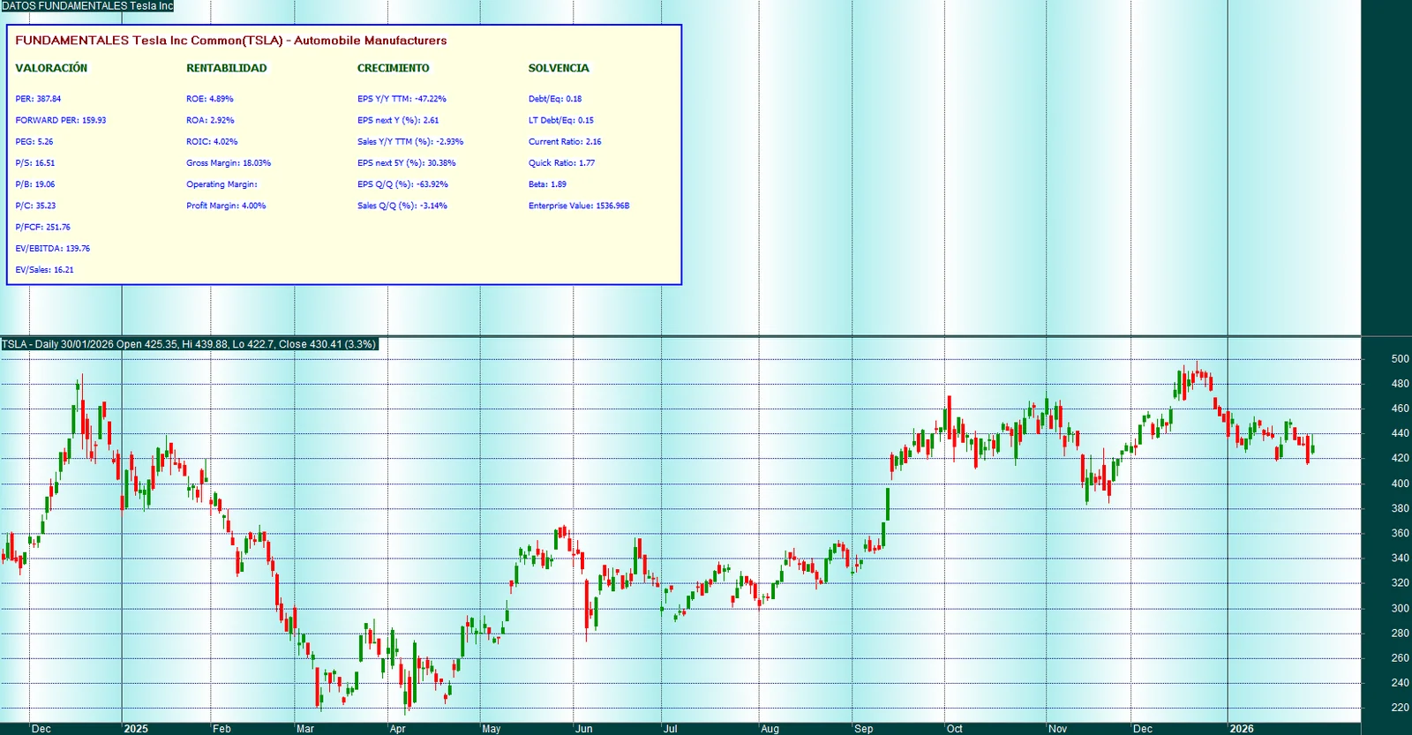Select the 'LT Debt/Eq: 0.15' value
The image size is (1412, 735).
pyautogui.click(x=561, y=120)
